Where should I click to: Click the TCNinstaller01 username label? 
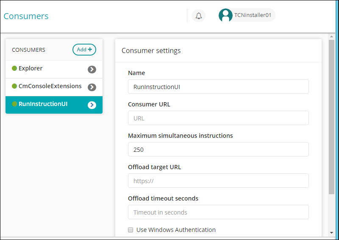[x=253, y=16]
